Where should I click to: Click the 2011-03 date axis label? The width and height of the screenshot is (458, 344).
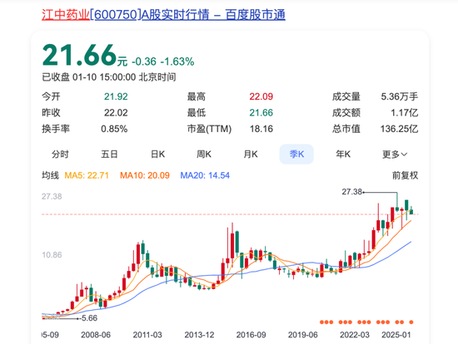click(147, 335)
